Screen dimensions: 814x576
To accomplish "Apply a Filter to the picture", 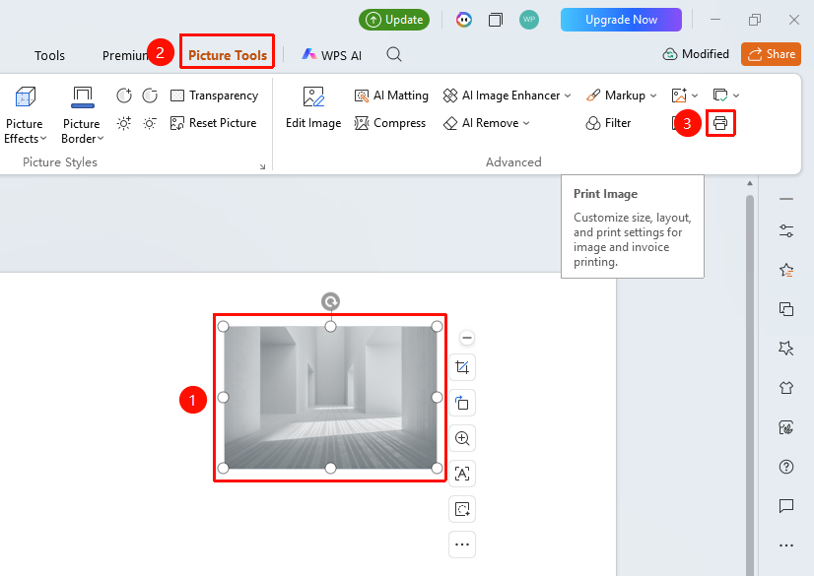I will [x=608, y=123].
